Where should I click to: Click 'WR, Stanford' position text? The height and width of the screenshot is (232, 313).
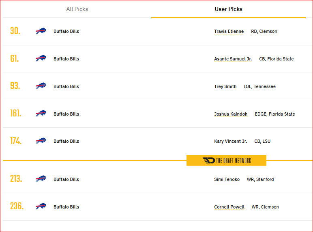click(x=260, y=179)
